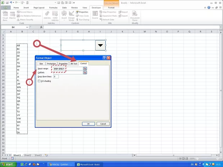The image size is (223, 167).
Task: Click the Drop down lines field
Action: pos(56,76)
